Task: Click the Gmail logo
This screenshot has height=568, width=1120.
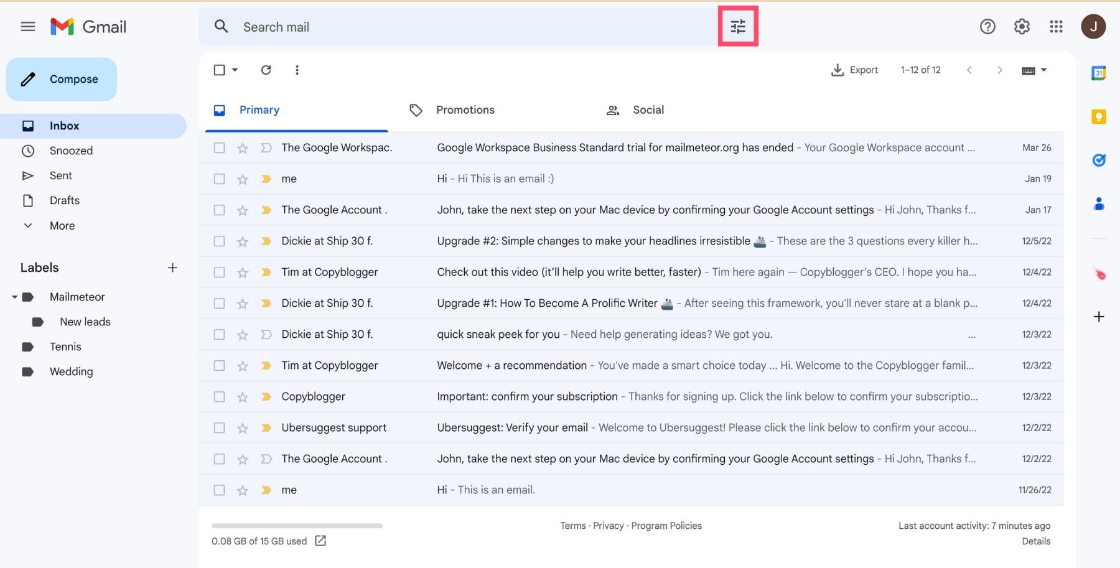Action: point(88,27)
